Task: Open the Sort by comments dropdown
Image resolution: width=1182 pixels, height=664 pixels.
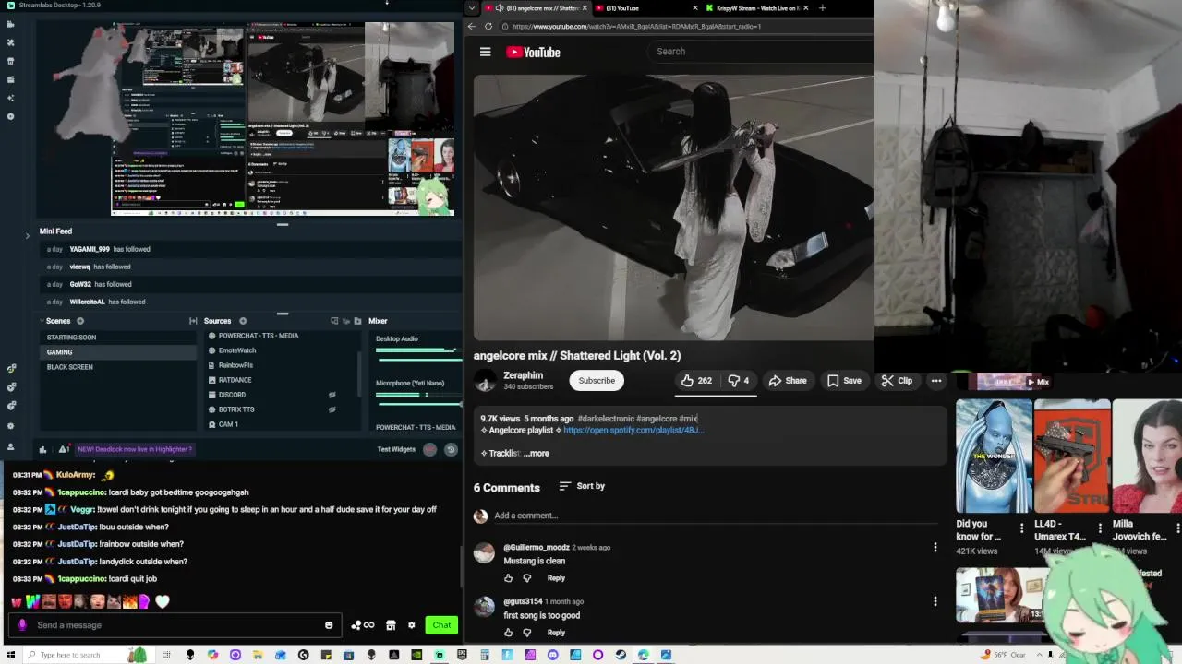Action: 582,486
